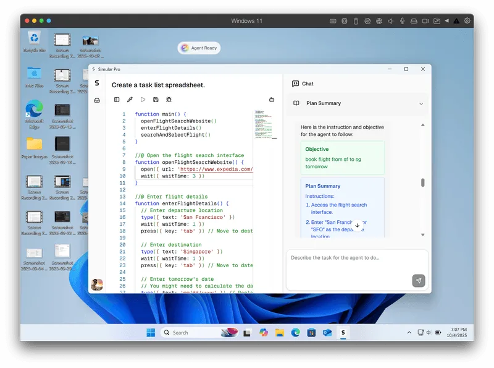Jump to latest message down-arrow button

pos(358,225)
